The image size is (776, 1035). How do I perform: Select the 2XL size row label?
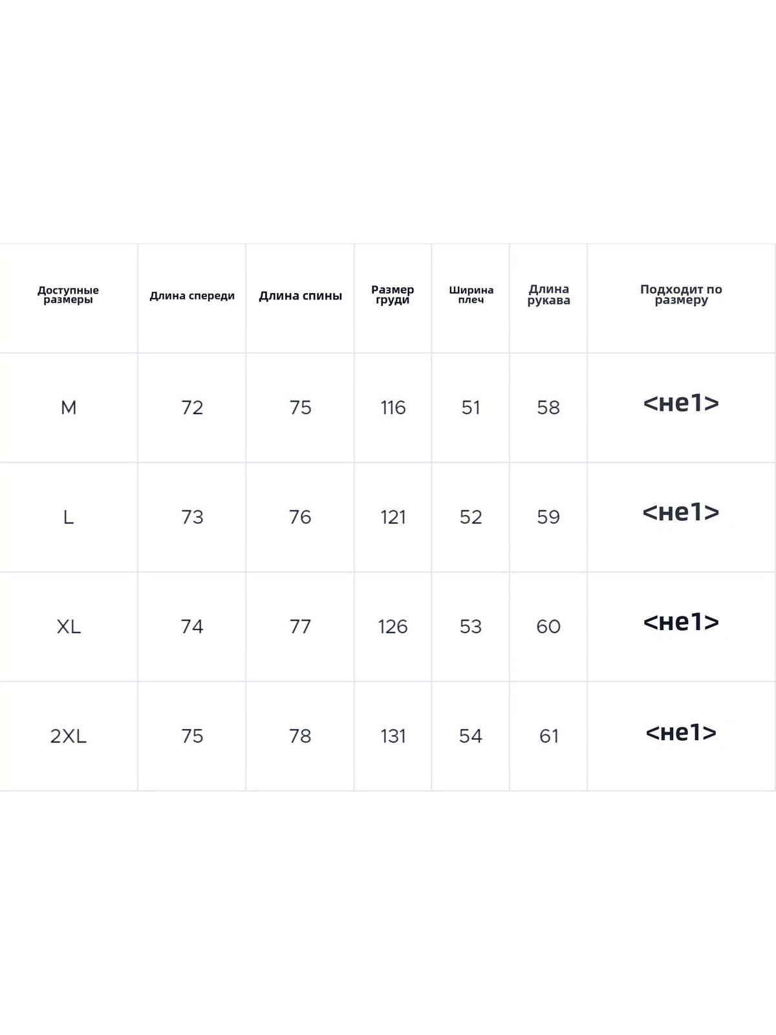point(69,736)
